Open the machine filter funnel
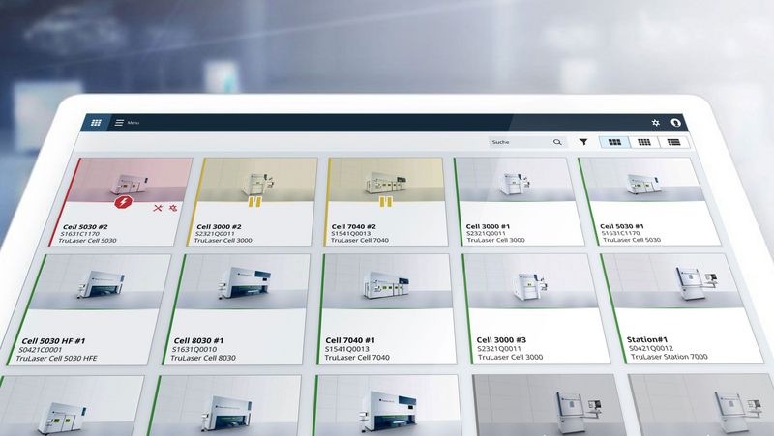The image size is (774, 436). [583, 142]
